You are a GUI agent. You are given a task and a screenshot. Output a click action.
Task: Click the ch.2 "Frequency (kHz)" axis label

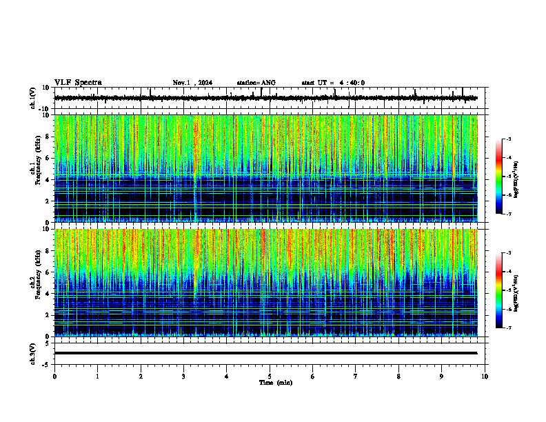38,274
